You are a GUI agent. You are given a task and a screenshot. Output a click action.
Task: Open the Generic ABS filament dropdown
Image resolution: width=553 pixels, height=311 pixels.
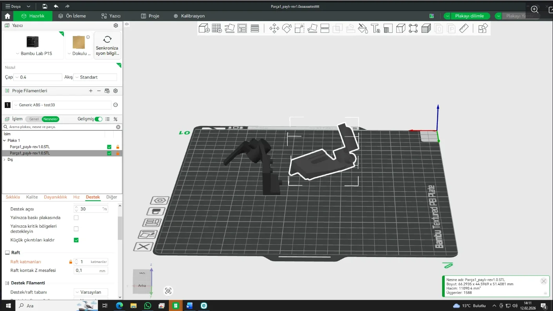pyautogui.click(x=62, y=105)
